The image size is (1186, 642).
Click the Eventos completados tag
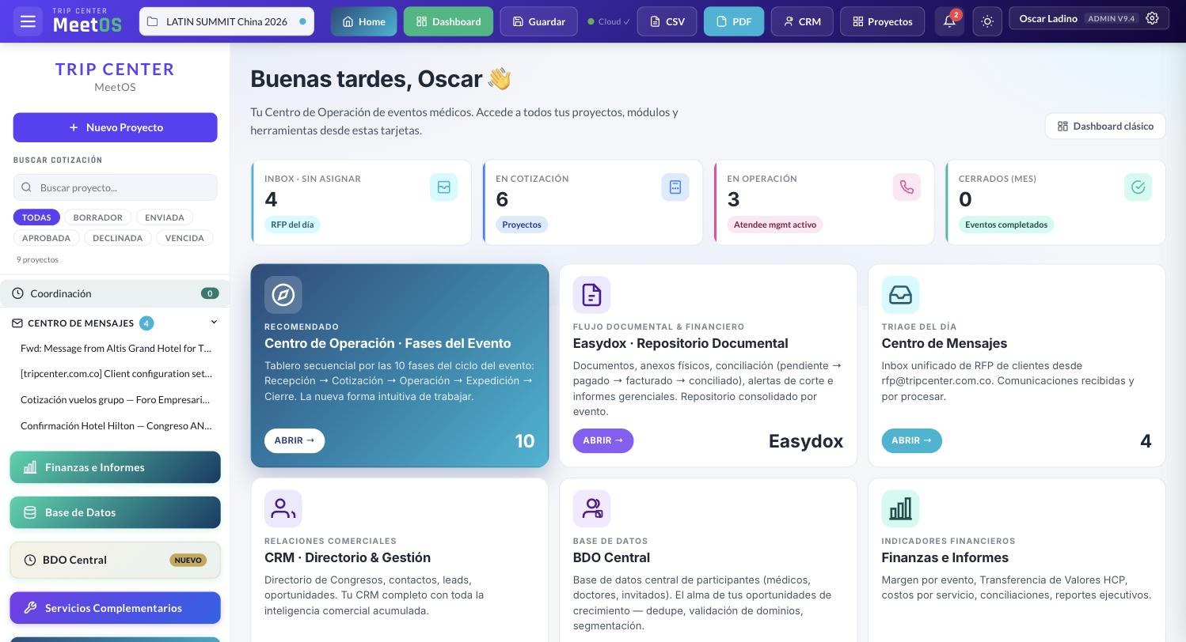coord(1006,225)
